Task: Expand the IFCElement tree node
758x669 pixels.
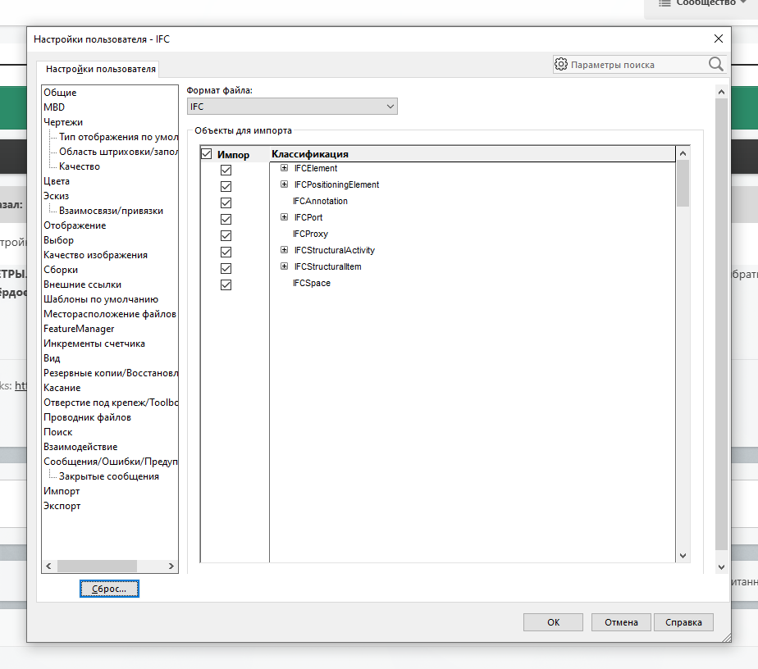Action: tap(284, 169)
